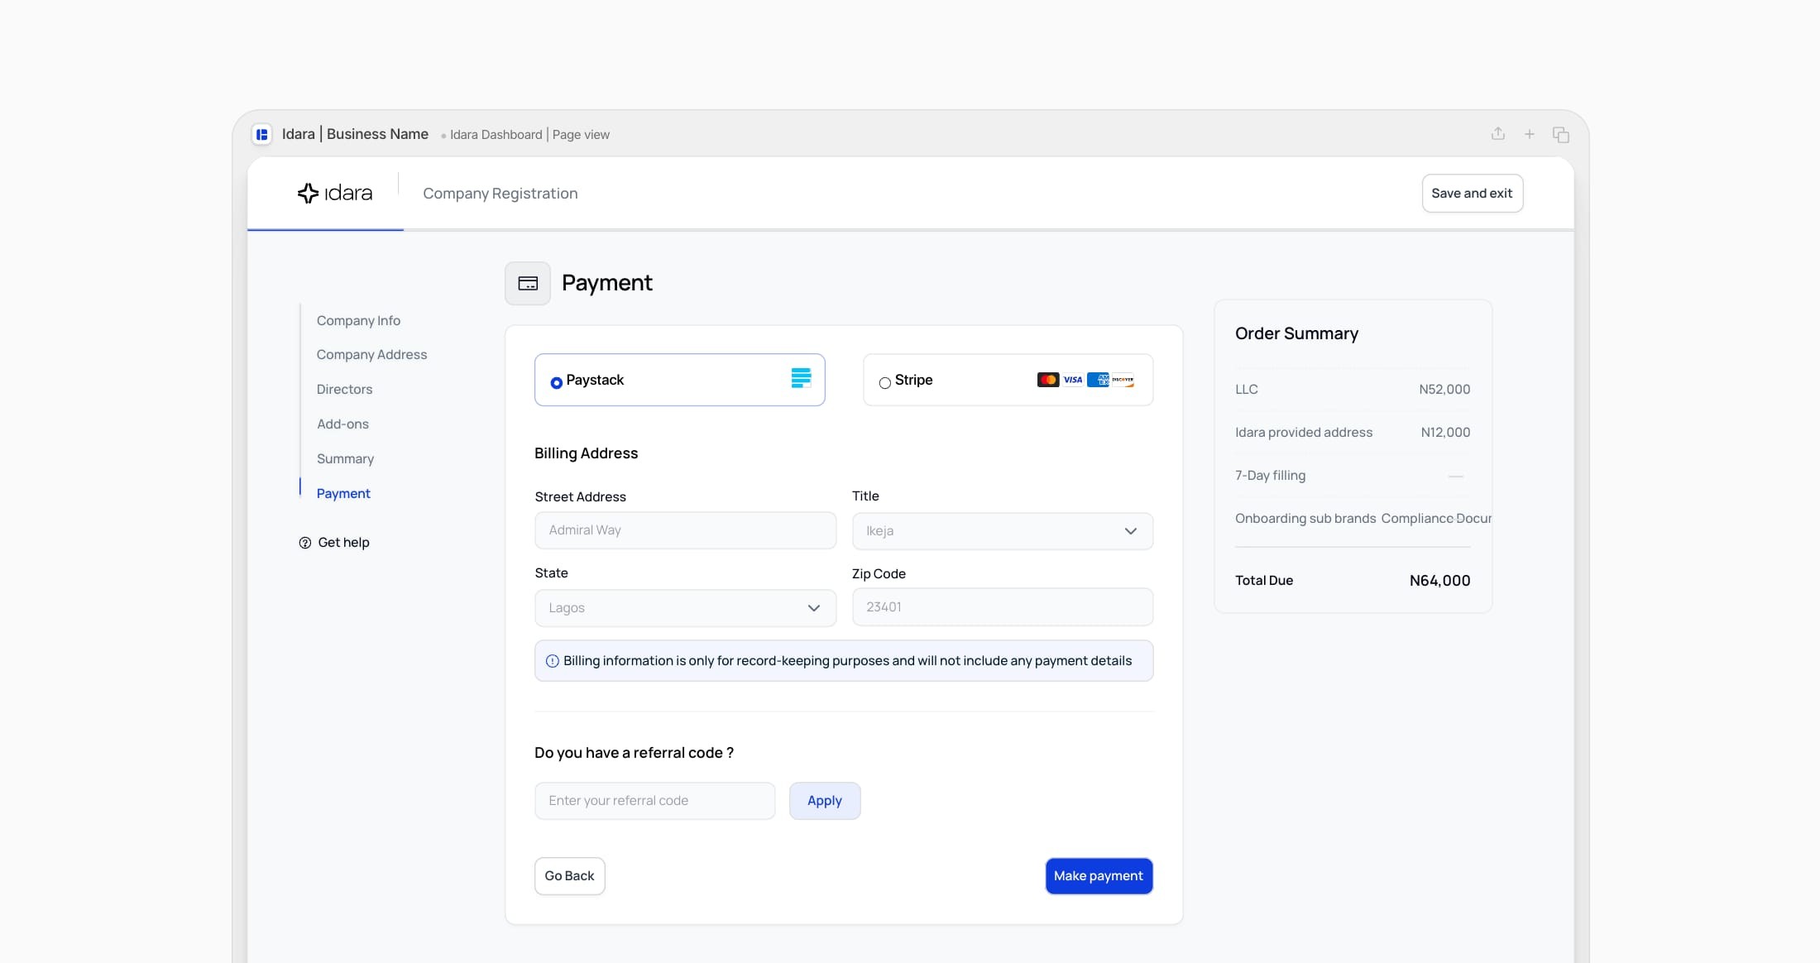
Task: Focus the Zip Code input field
Action: tap(1003, 607)
